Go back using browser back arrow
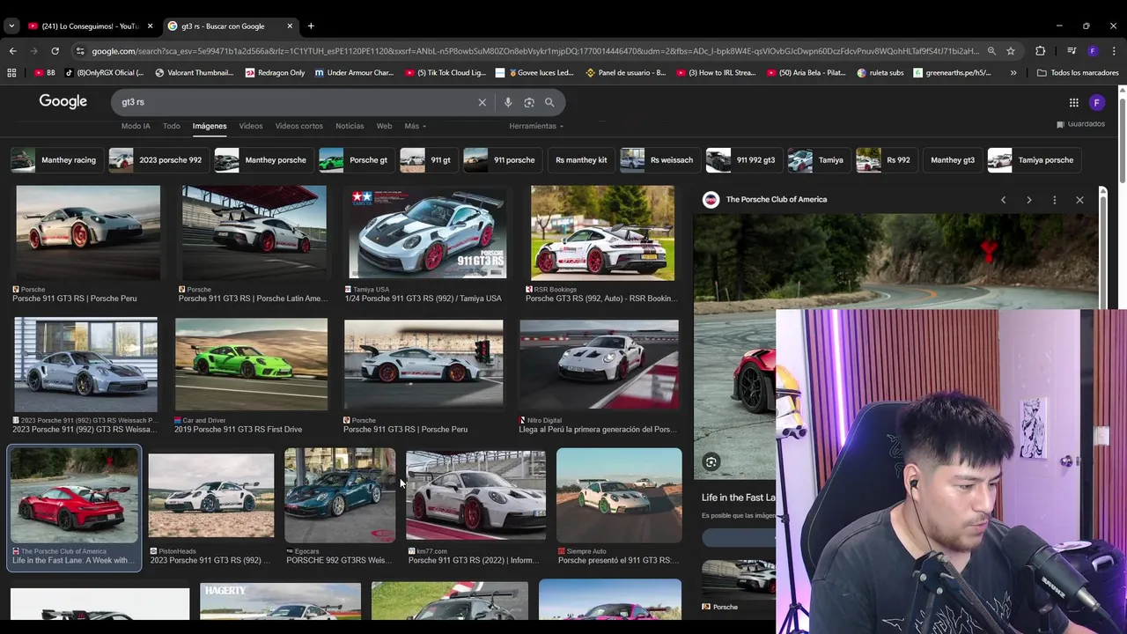 coord(12,51)
